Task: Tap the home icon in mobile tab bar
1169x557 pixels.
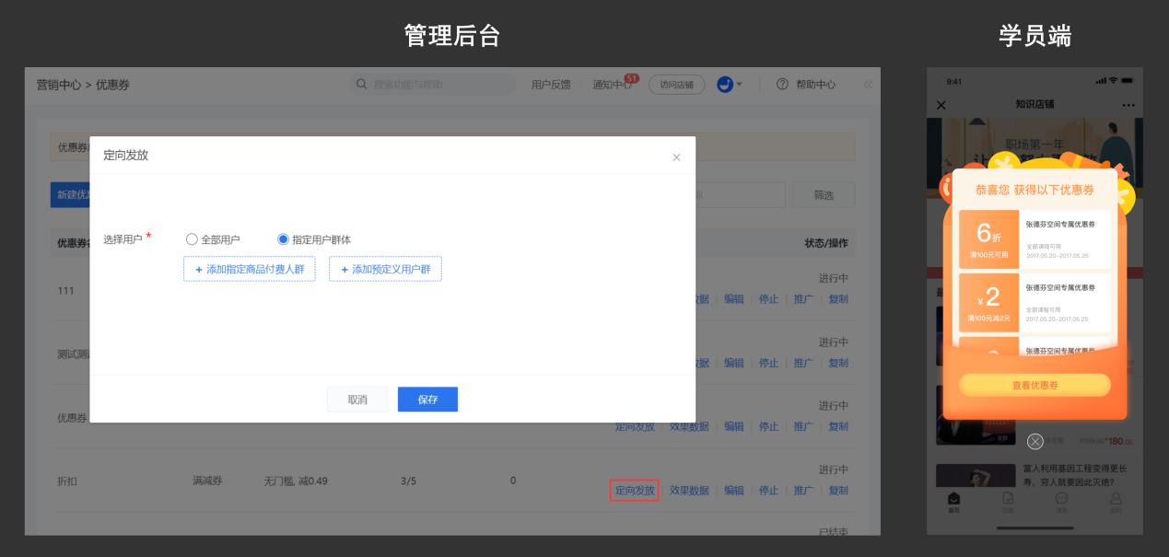Action: click(x=954, y=501)
